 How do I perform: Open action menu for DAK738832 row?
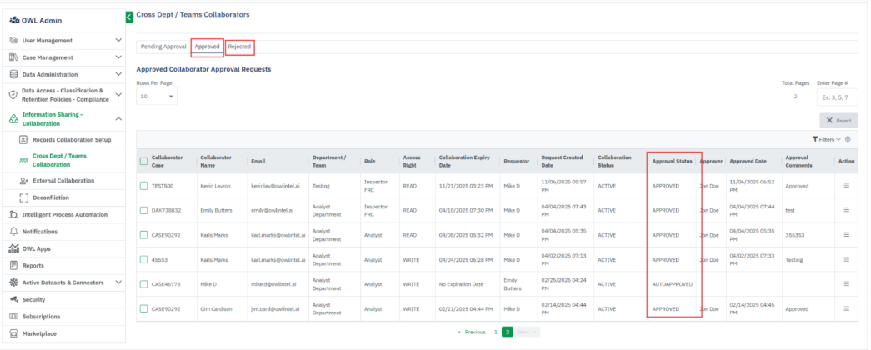[847, 210]
